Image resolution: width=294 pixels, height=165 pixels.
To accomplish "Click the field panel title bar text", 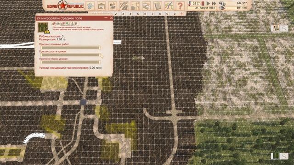I will (x=59, y=18).
